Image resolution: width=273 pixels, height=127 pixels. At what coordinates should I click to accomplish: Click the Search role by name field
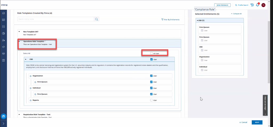[56, 19]
